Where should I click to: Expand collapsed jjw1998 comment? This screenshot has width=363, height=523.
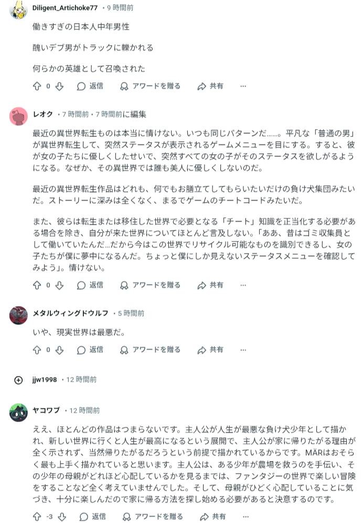pyautogui.click(x=18, y=380)
